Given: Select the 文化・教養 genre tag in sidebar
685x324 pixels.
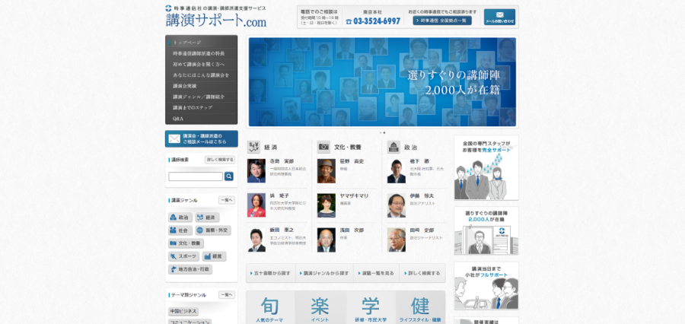Looking at the screenshot, I should [x=186, y=243].
